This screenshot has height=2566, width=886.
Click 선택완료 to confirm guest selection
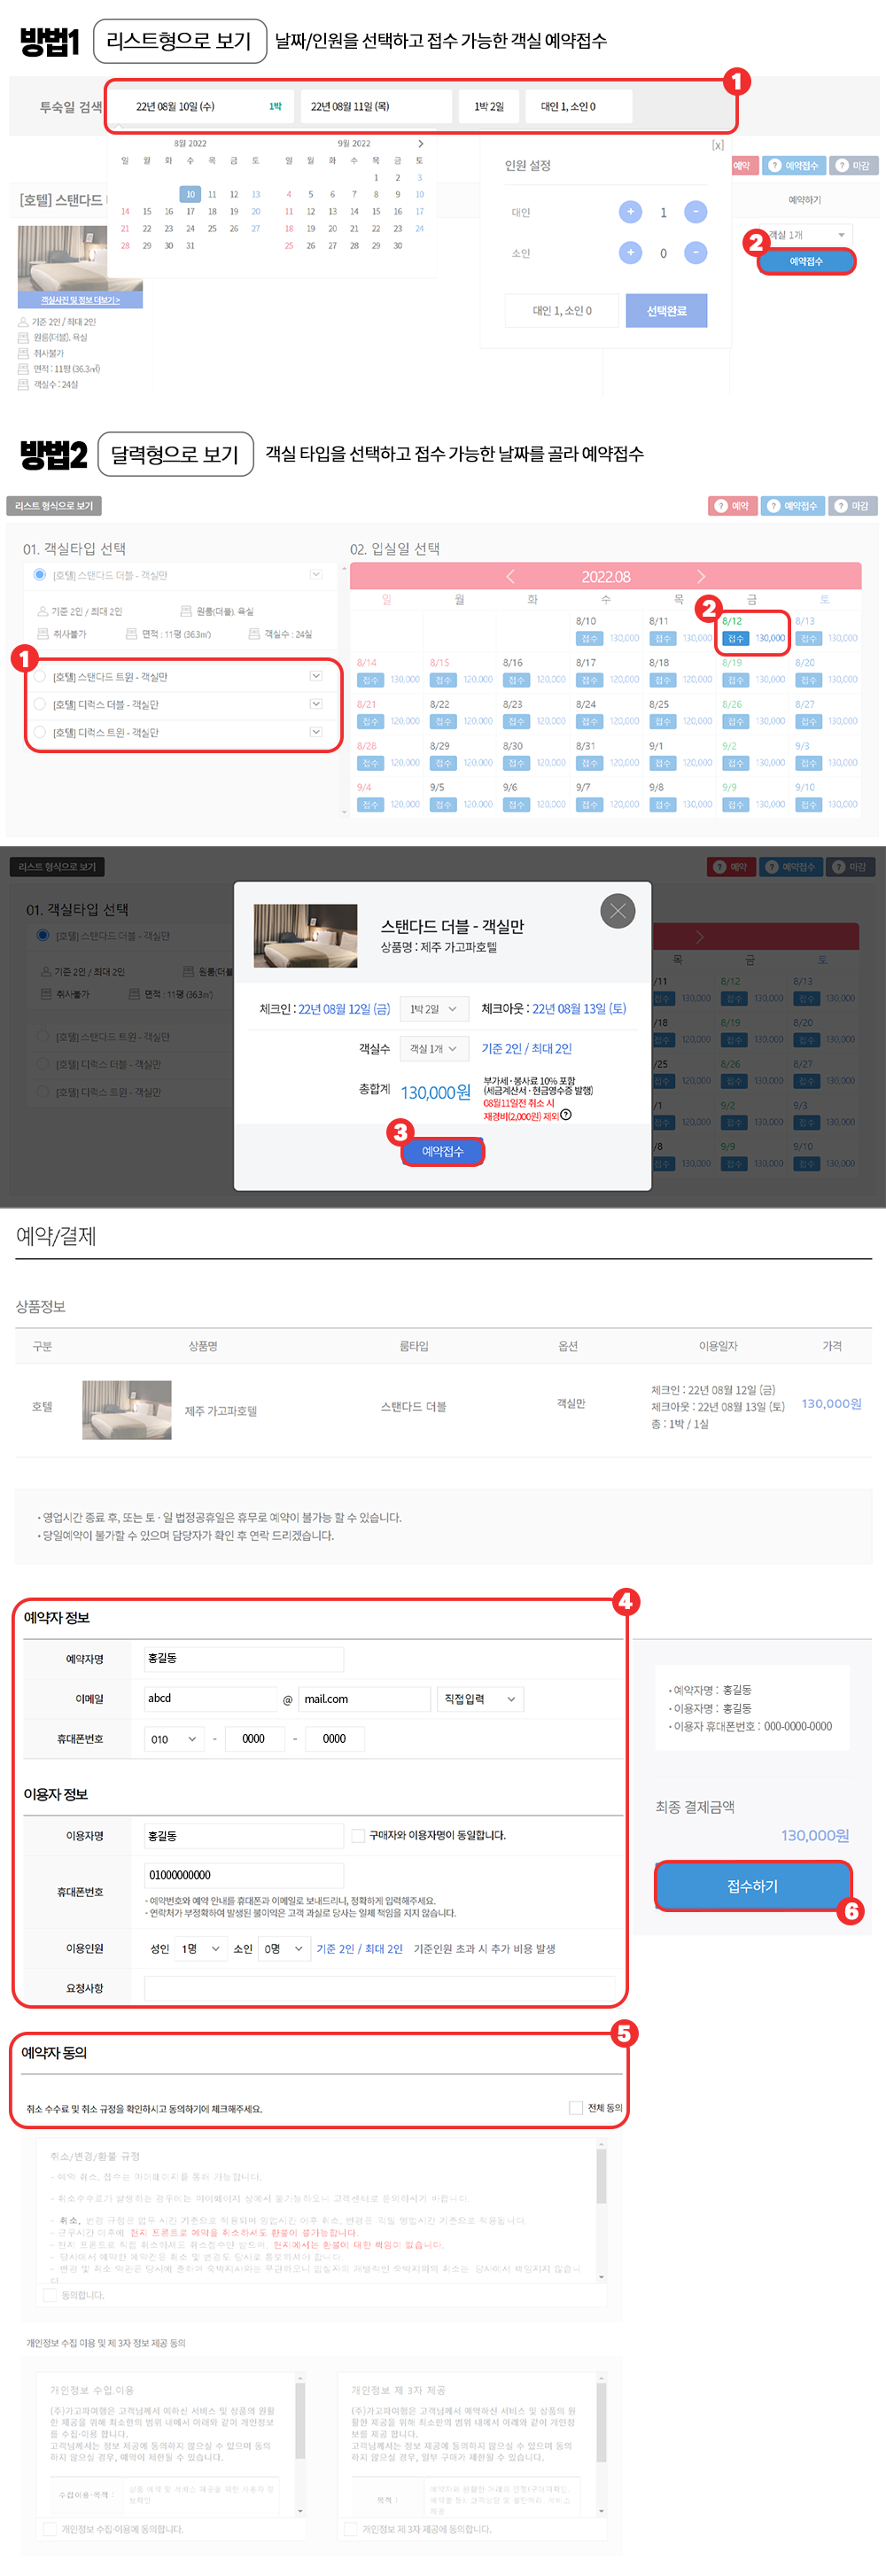666,311
